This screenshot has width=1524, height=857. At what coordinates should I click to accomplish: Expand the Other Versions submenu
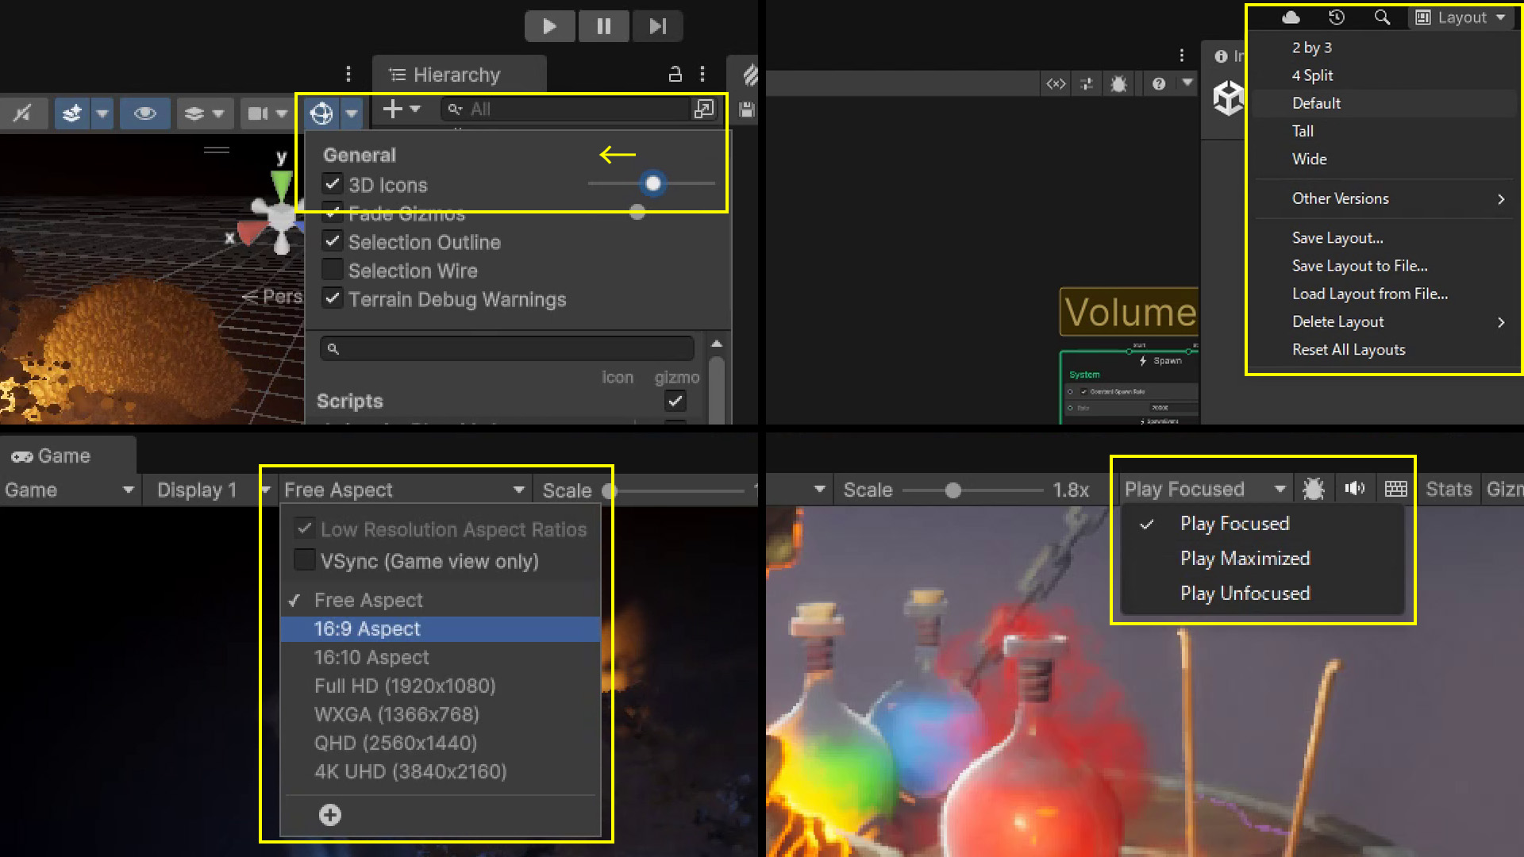pos(1385,198)
